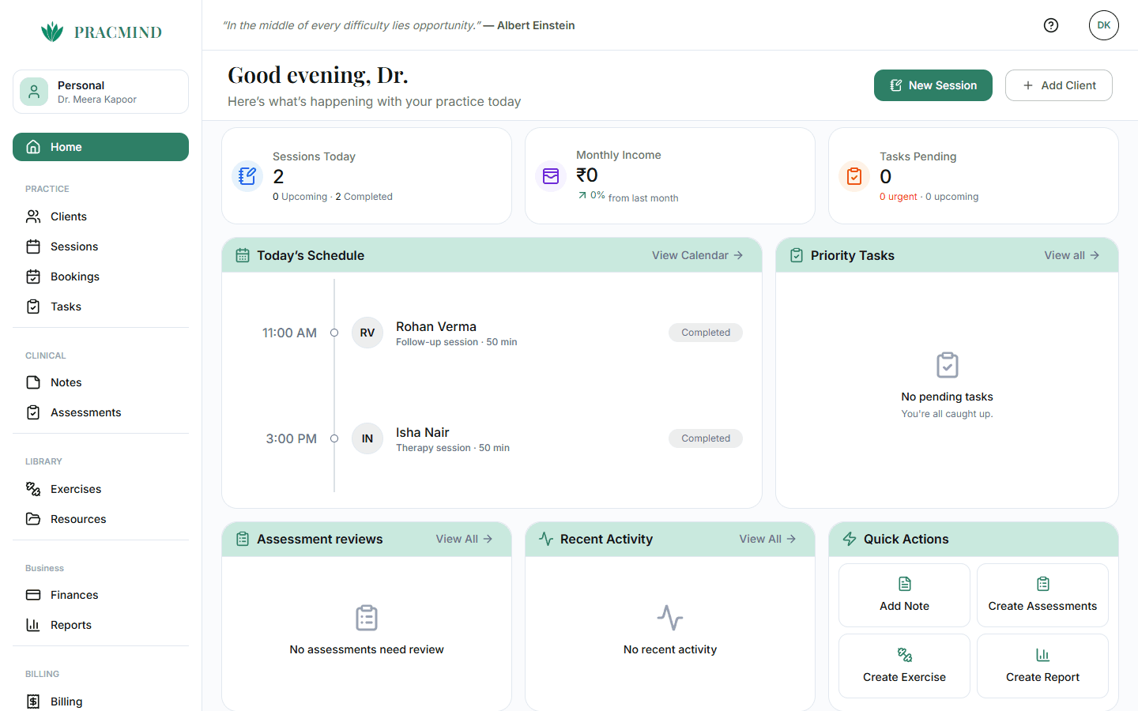This screenshot has height=711, width=1138.
Task: Open Finances under Business
Action: [x=100, y=595]
